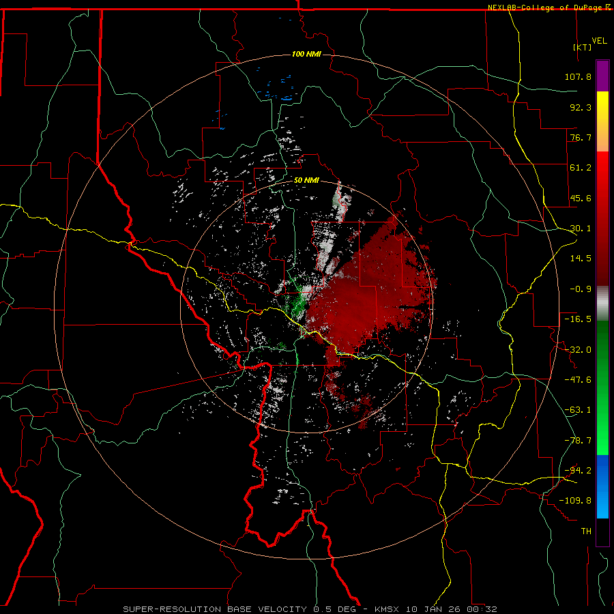Click the 76.7 legend value
Image resolution: width=614 pixels, height=614 pixels.
(581, 137)
